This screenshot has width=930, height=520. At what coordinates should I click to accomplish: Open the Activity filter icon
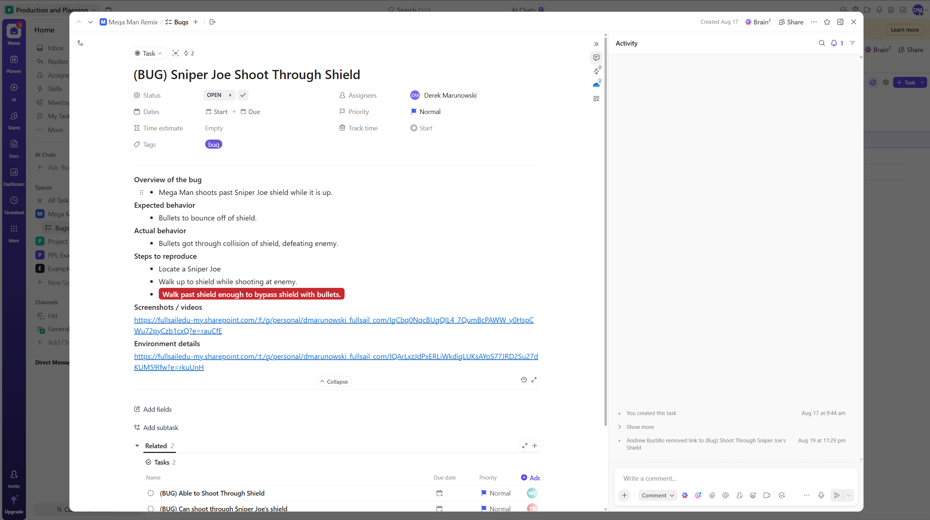pyautogui.click(x=853, y=43)
